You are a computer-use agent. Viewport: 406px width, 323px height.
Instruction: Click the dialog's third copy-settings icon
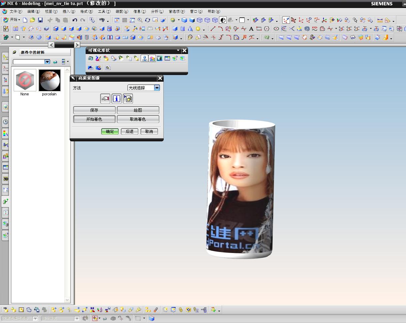click(x=128, y=99)
